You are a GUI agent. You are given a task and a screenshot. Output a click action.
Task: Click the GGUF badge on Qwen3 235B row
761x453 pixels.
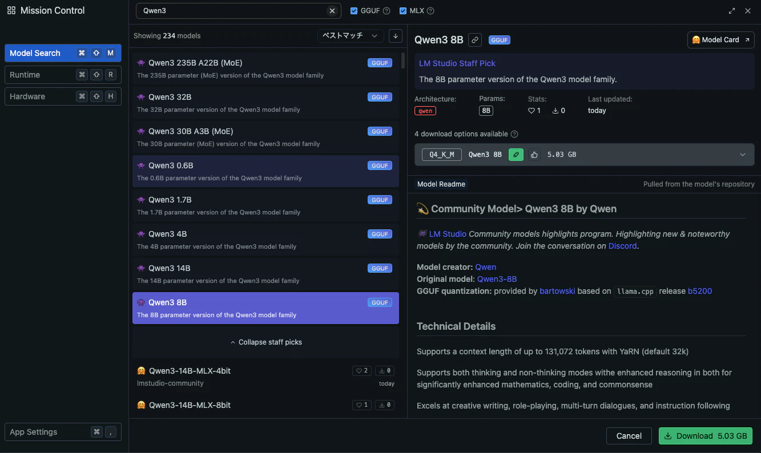coord(380,63)
